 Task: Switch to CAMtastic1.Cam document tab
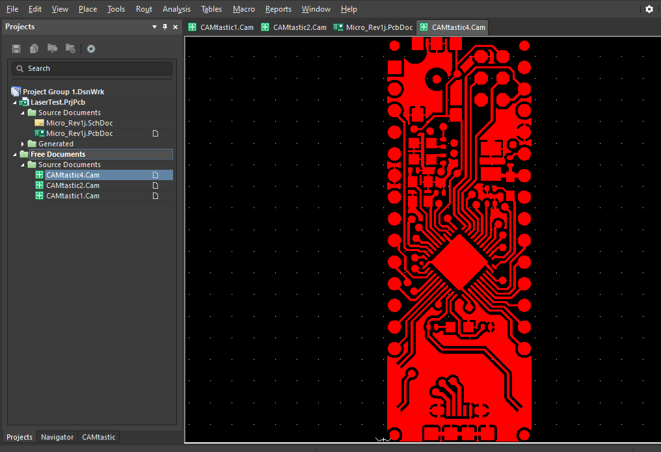tap(221, 27)
